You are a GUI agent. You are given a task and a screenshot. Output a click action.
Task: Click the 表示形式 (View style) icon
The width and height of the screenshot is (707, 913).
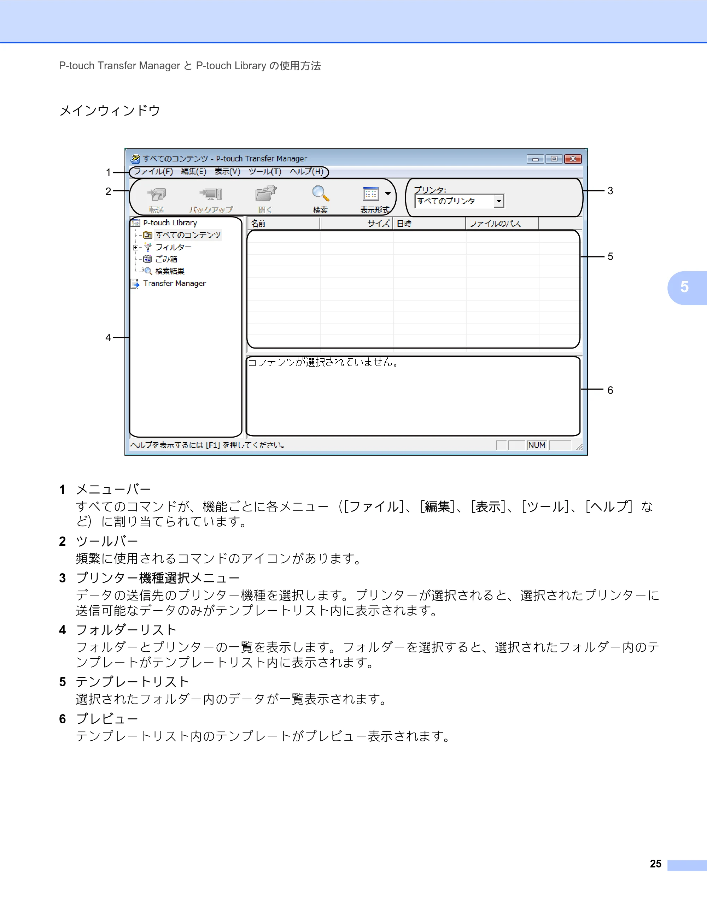tap(371, 194)
